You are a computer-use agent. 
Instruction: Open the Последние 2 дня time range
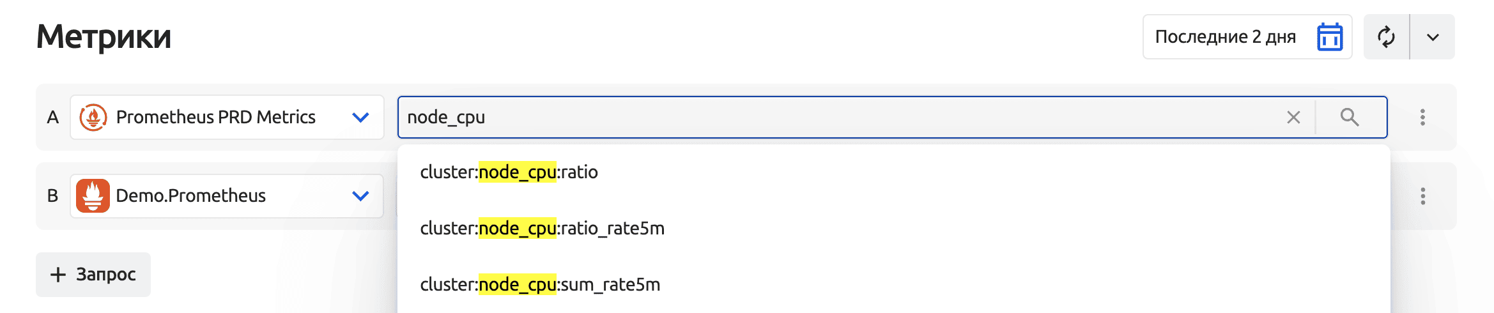1225,37
